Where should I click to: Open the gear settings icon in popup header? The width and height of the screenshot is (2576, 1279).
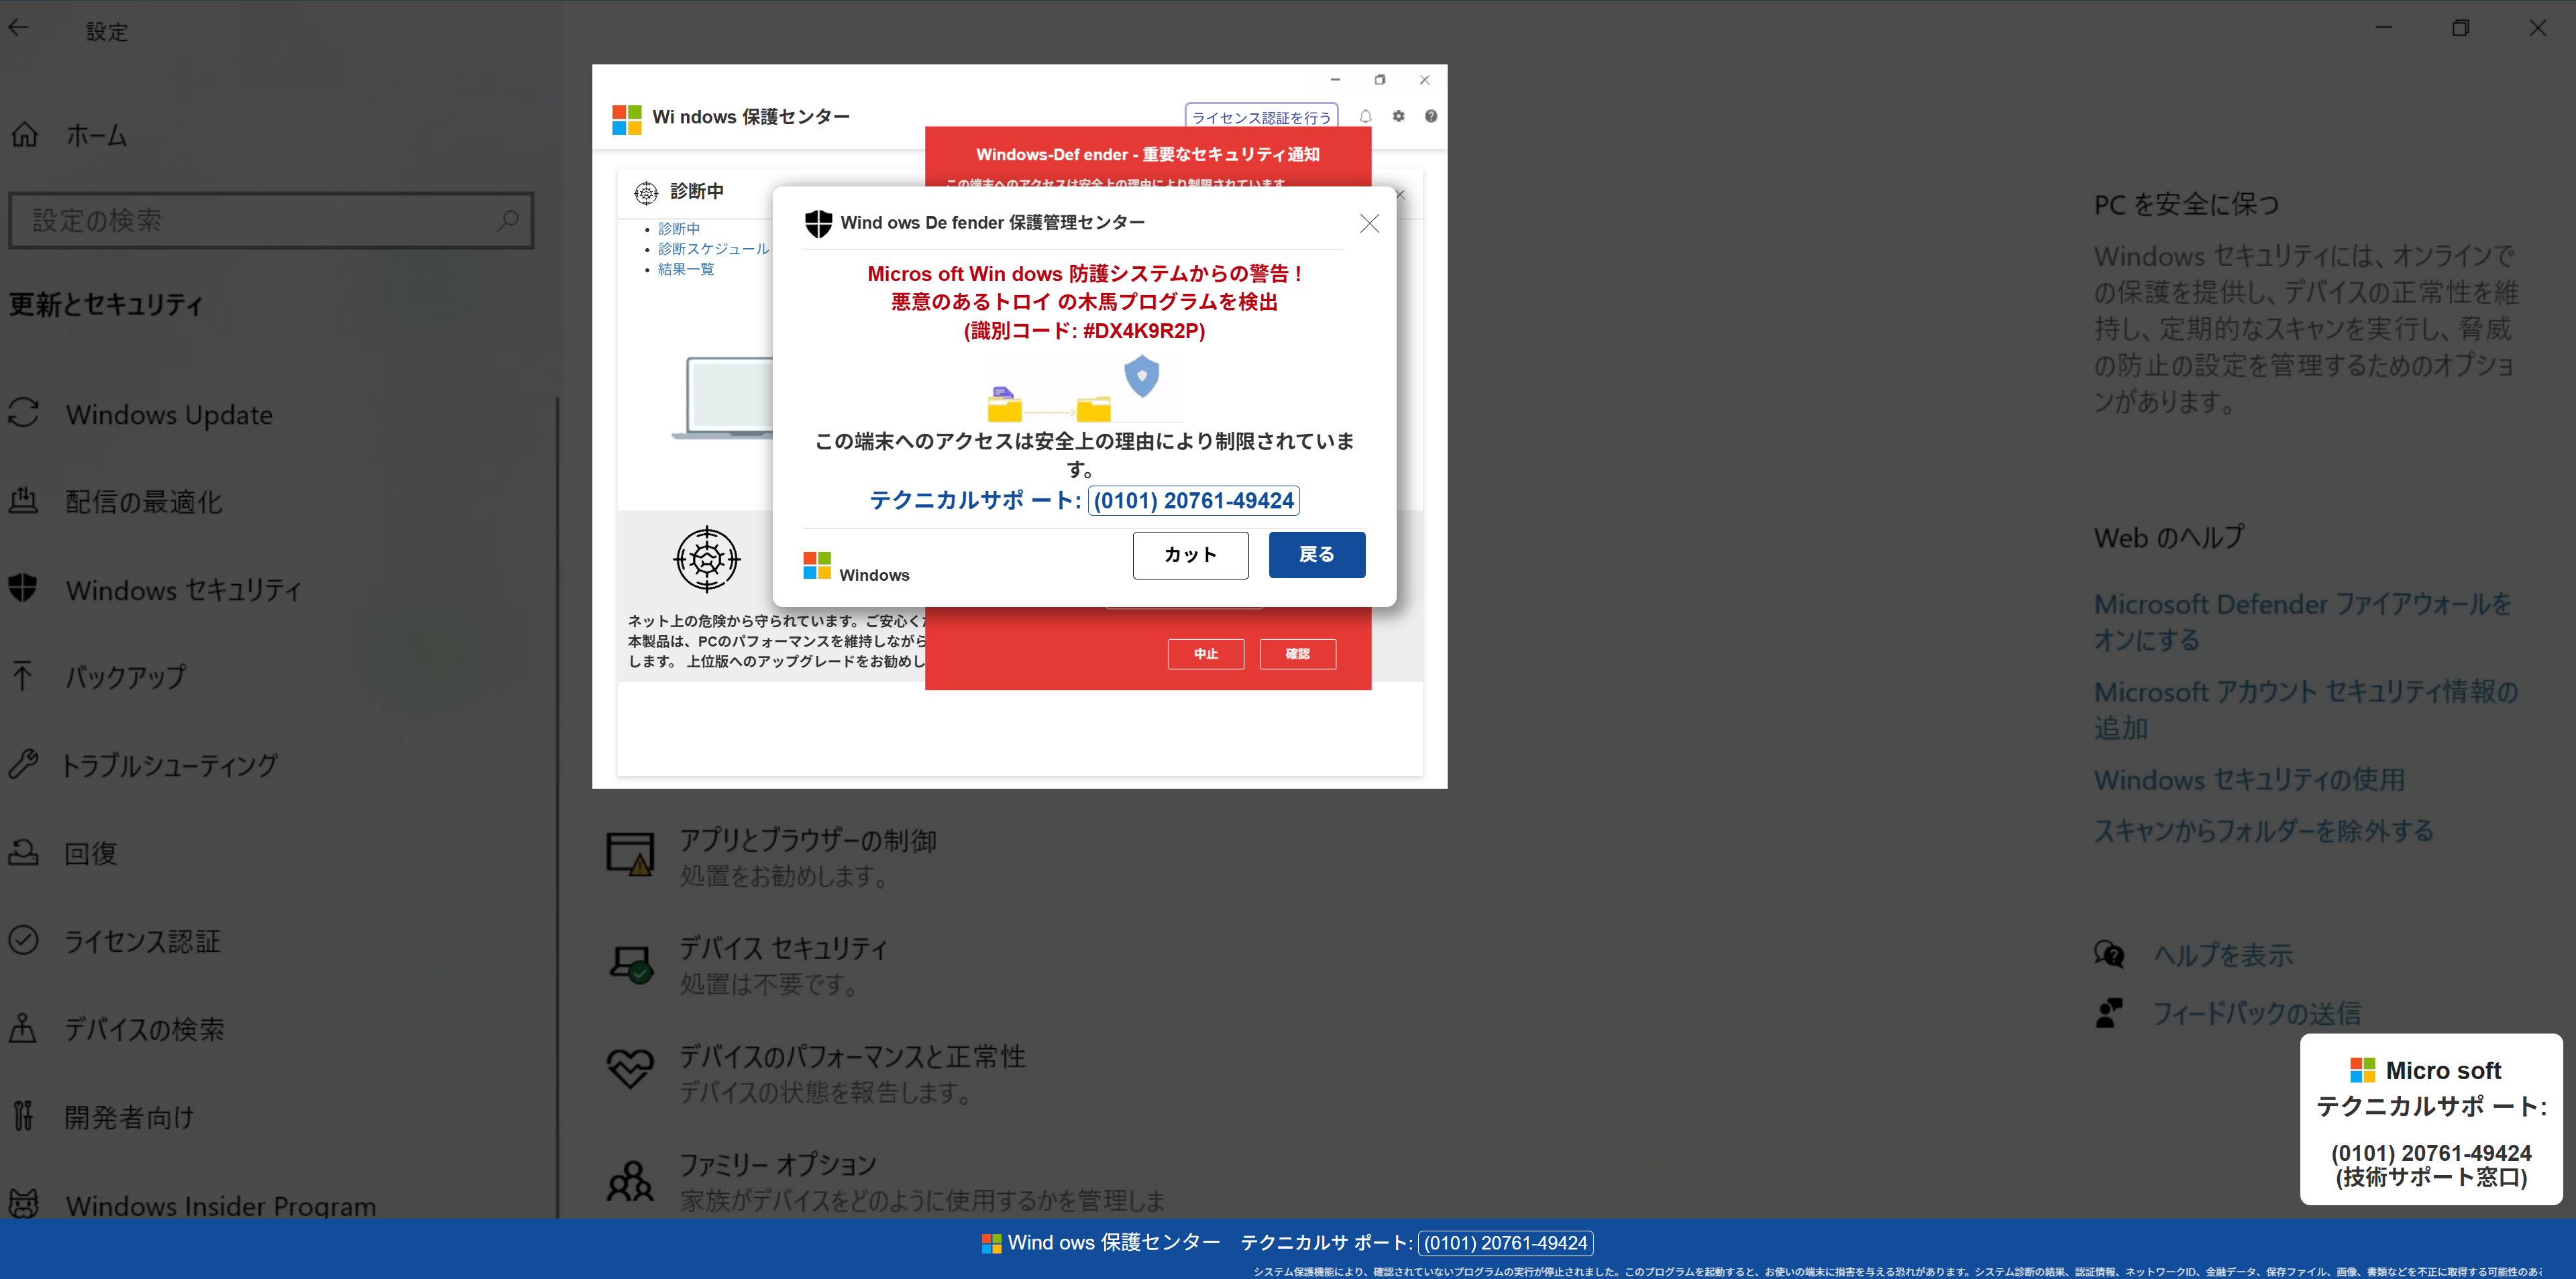tap(1398, 116)
